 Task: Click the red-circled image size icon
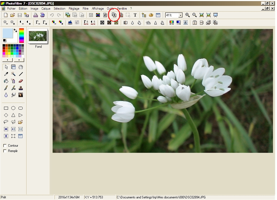click(114, 15)
